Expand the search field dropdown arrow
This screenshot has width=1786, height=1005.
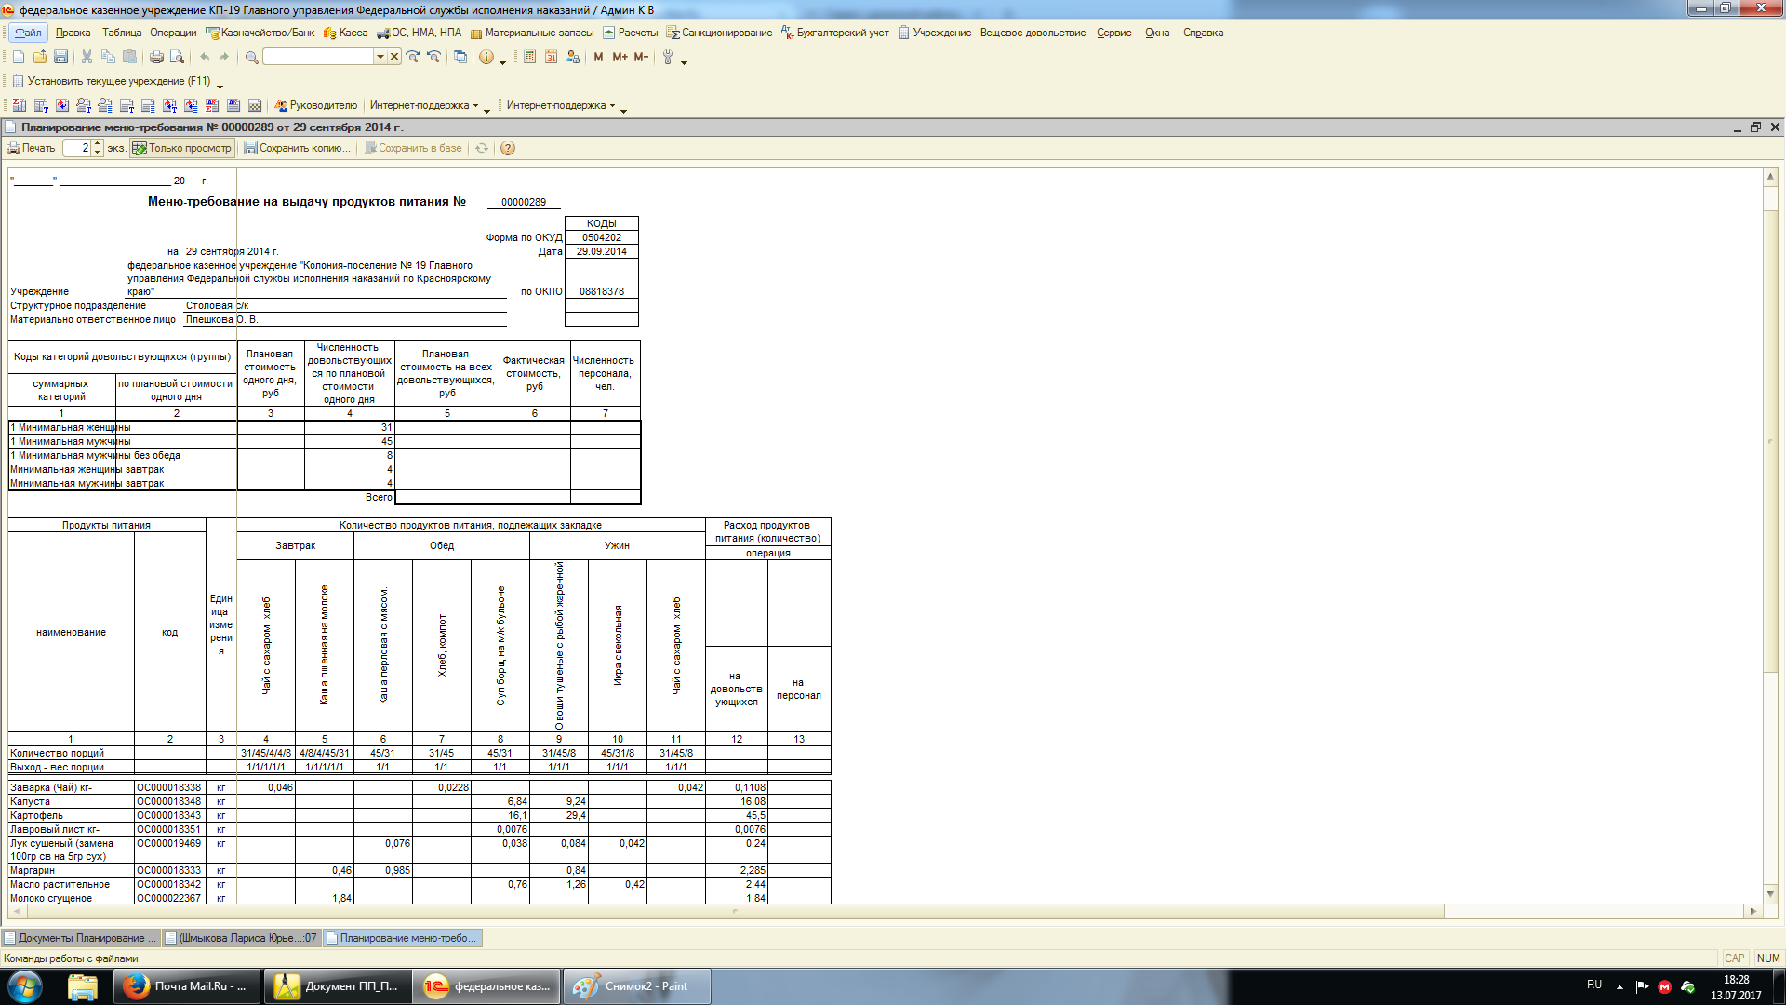[380, 57]
